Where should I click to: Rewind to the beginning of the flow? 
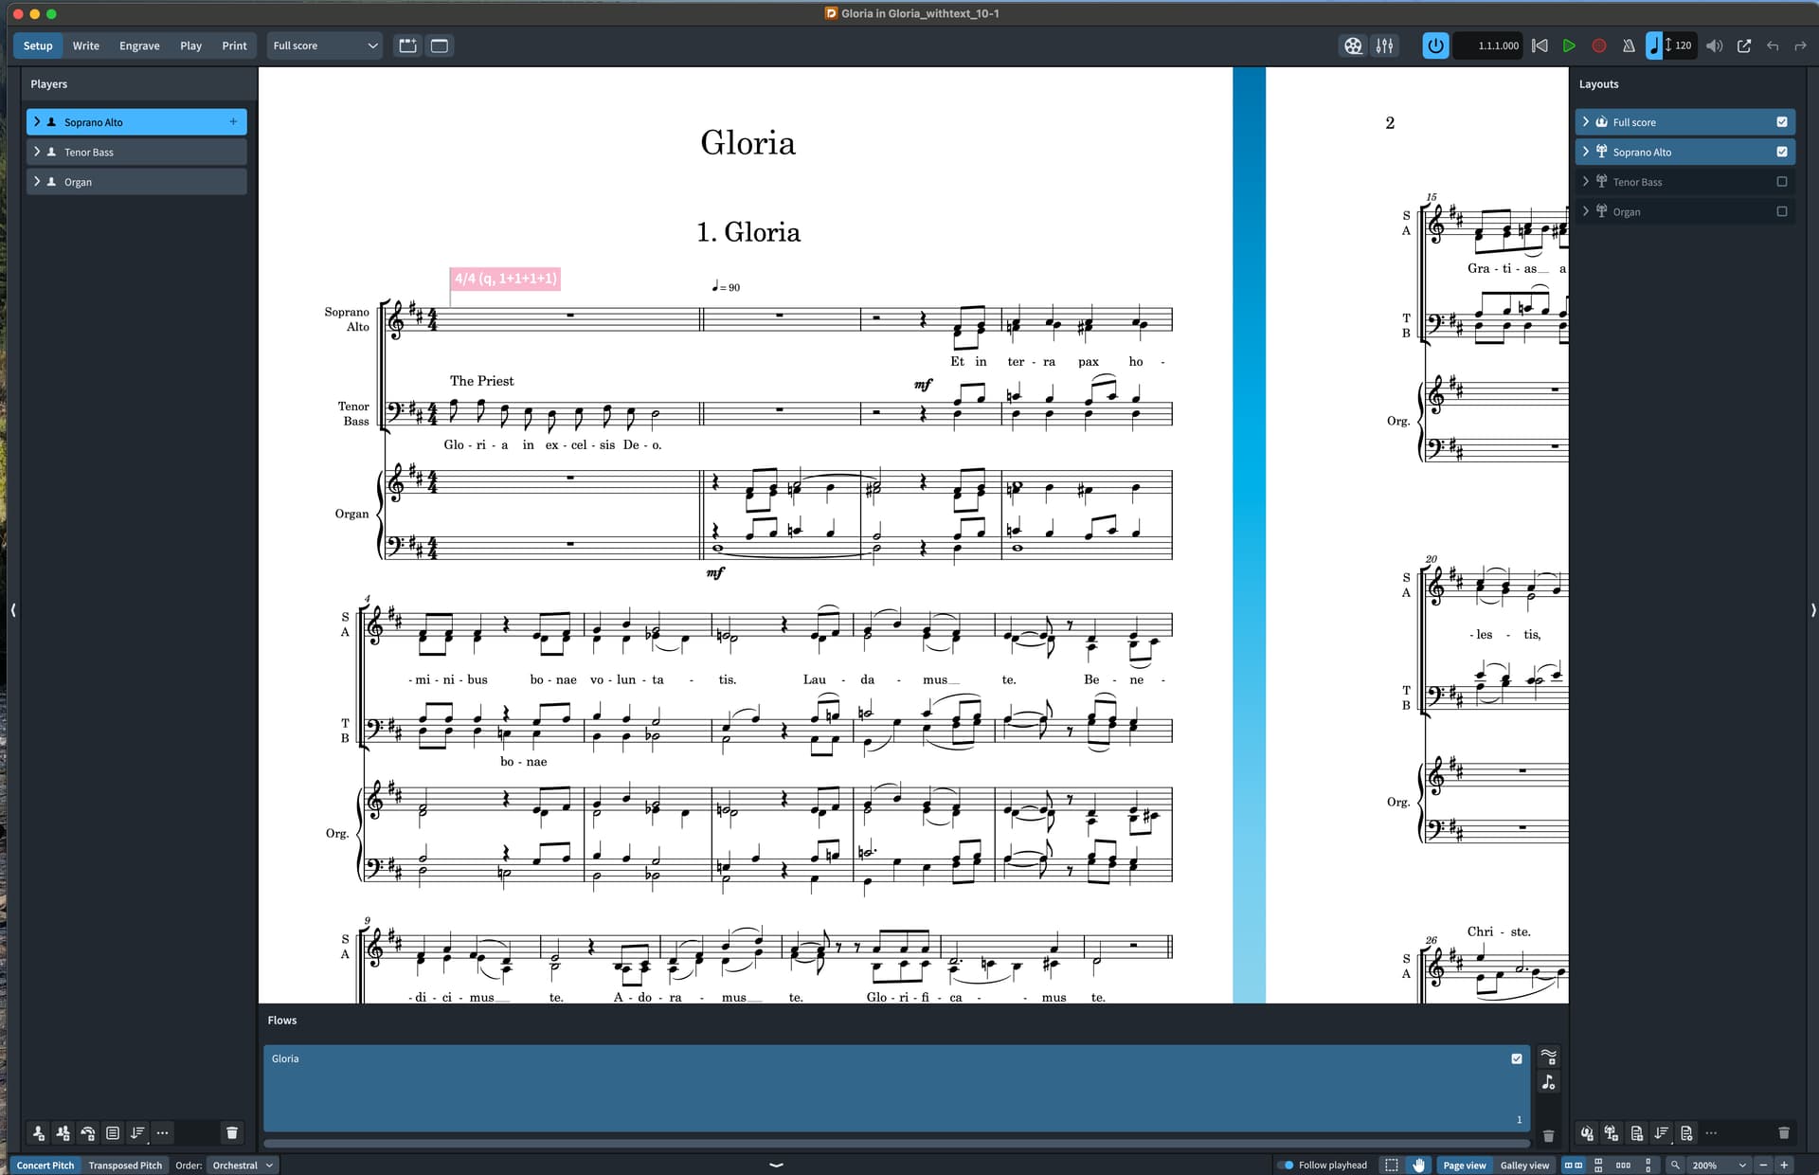[x=1540, y=45]
